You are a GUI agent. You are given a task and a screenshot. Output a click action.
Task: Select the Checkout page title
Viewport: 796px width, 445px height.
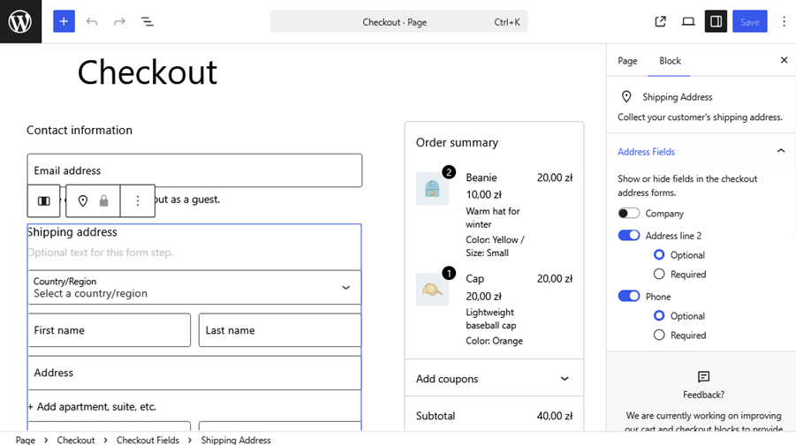(148, 72)
